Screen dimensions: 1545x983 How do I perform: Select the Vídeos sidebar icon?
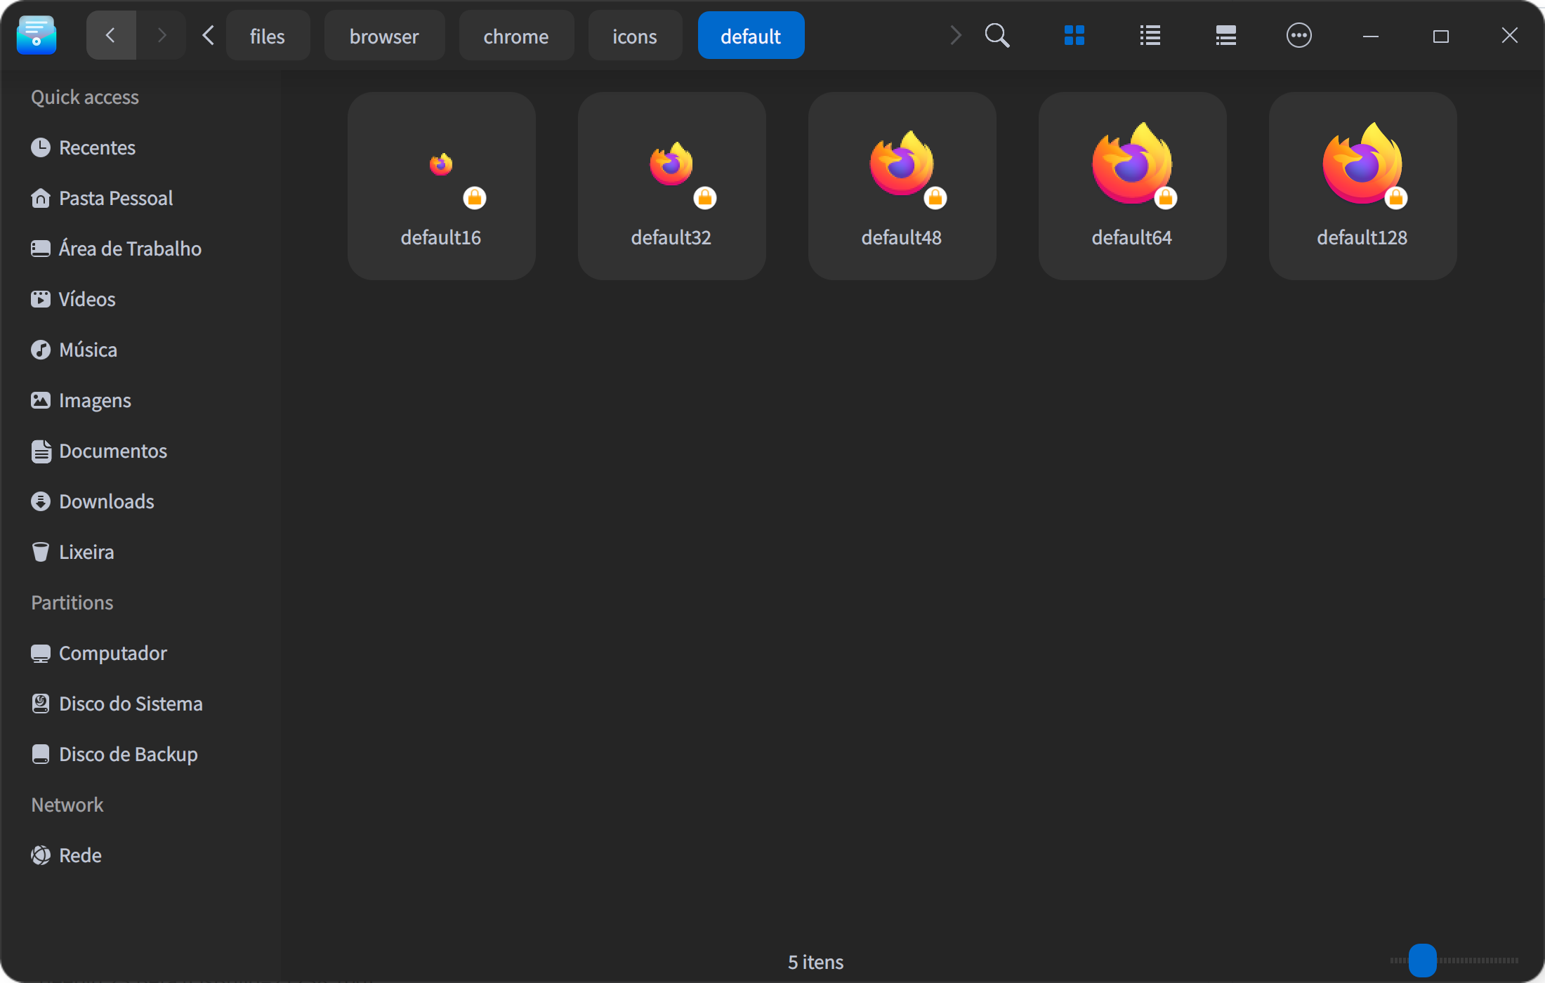(41, 299)
